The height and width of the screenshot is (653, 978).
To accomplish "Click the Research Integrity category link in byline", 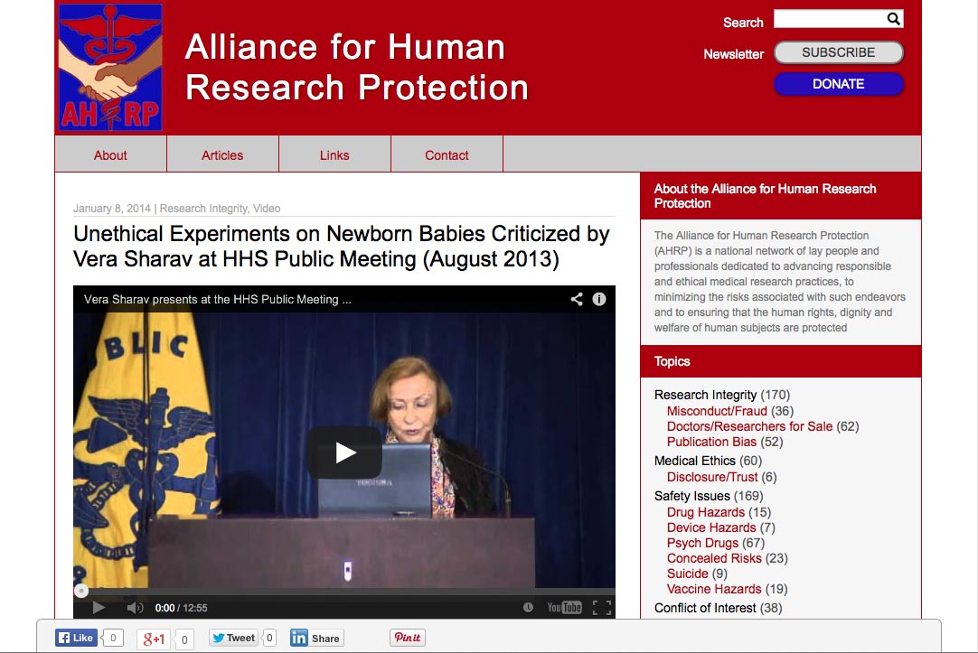I will click(203, 208).
